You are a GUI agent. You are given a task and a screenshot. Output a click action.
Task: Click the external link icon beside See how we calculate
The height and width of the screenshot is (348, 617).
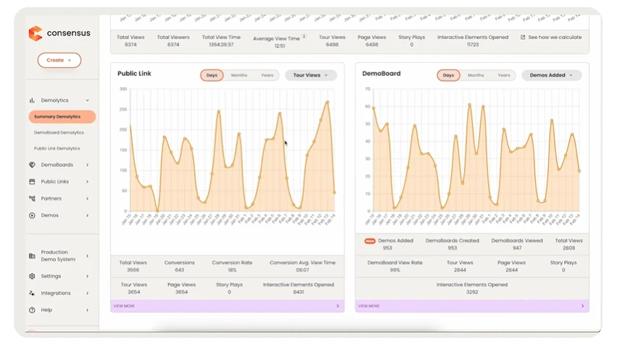click(x=523, y=38)
